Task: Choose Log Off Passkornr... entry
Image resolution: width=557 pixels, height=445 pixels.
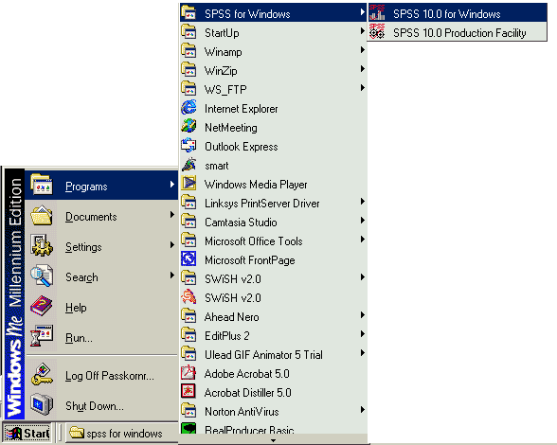Action: [x=101, y=375]
